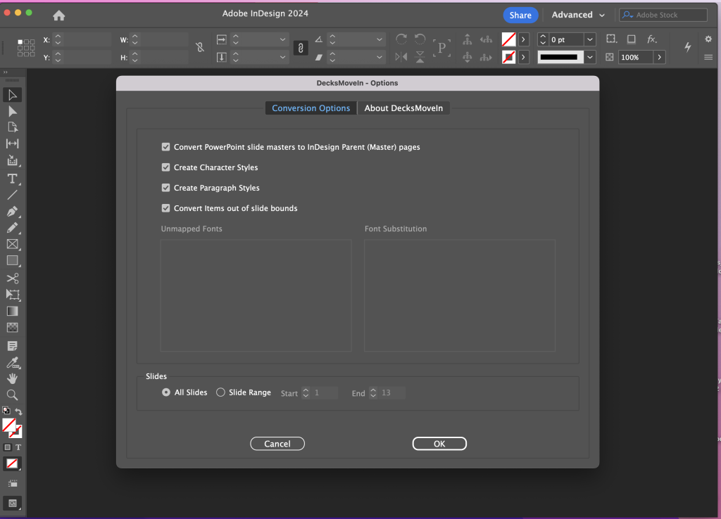Select the Gap tool
Image resolution: width=721 pixels, height=519 pixels.
13,143
